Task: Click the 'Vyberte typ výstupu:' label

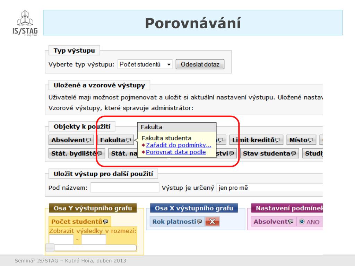Action: tap(81, 64)
